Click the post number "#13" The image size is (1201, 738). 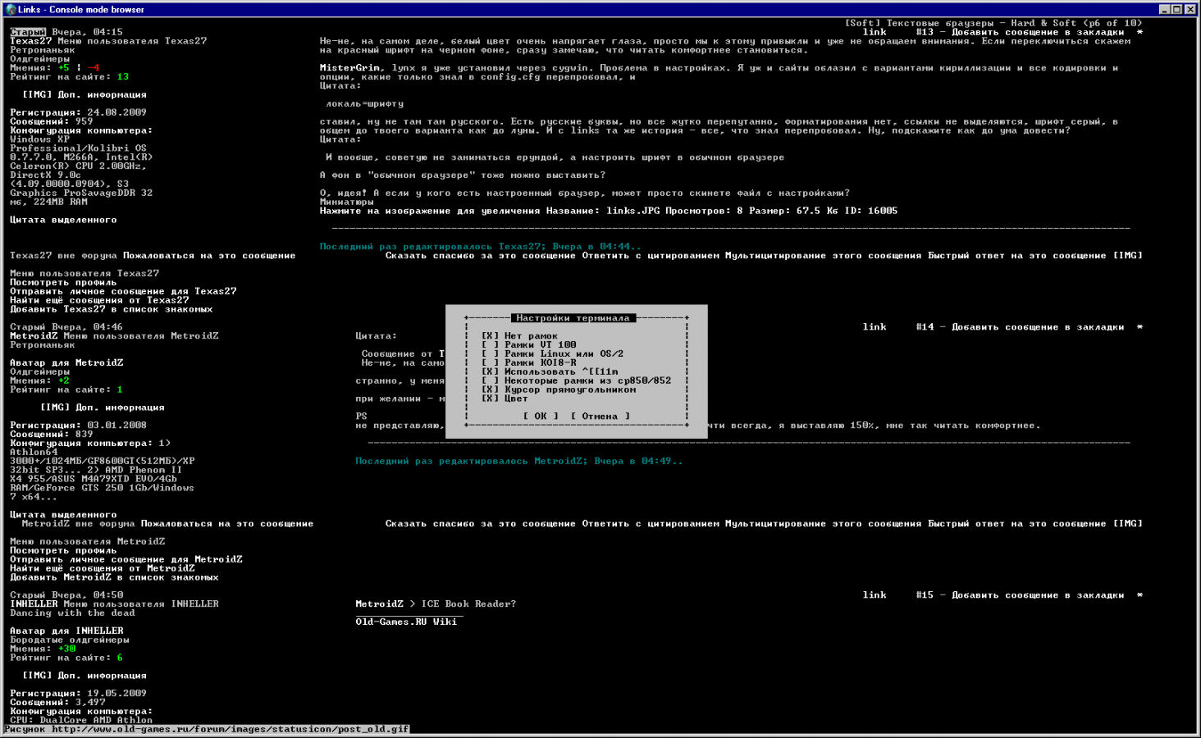(925, 32)
